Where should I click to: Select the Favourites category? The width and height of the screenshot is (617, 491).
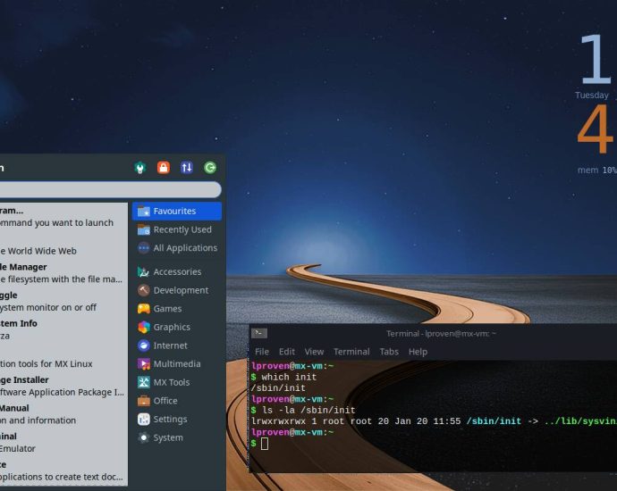click(177, 211)
